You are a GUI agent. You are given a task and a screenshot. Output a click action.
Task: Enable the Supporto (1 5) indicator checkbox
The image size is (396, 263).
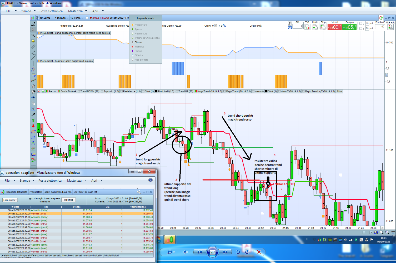tap(102, 91)
